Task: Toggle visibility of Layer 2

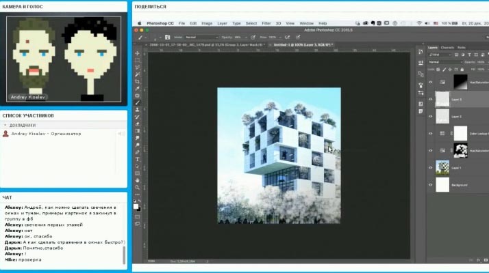Action: 431,117
